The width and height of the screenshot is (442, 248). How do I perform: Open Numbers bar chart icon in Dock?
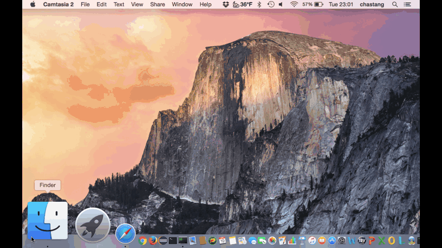click(x=292, y=240)
